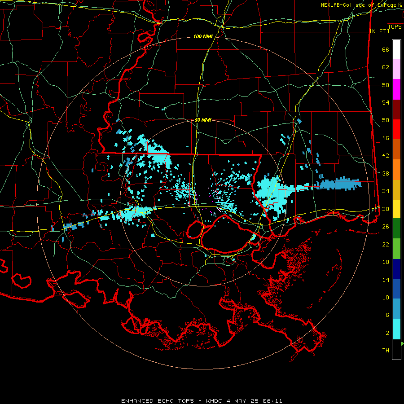Click the legend value "10"

tap(386, 297)
